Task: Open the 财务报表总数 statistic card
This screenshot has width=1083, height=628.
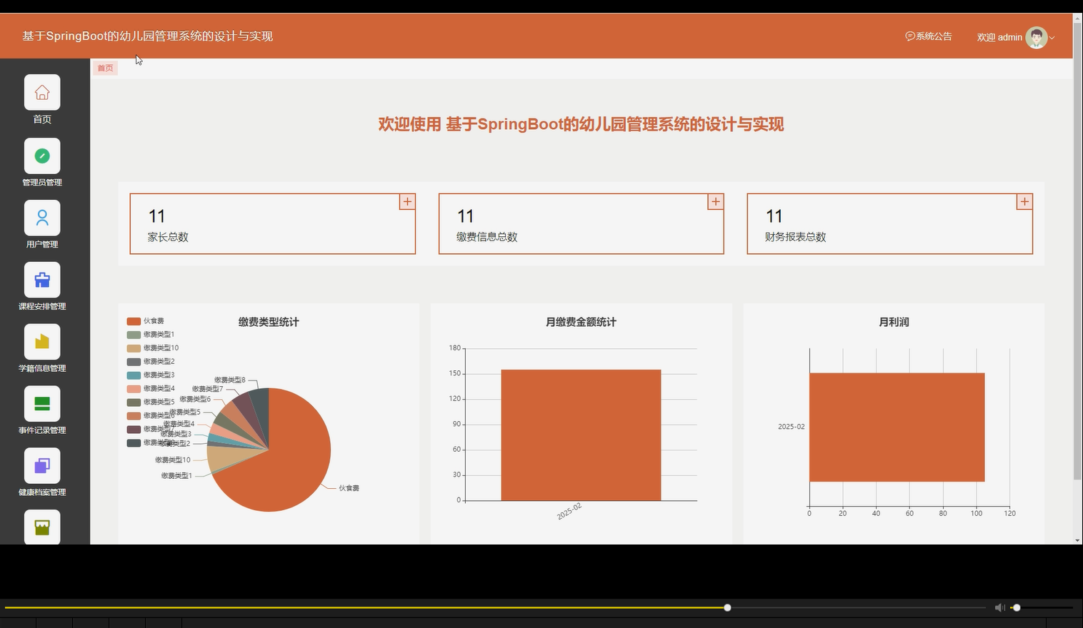Action: [x=889, y=224]
